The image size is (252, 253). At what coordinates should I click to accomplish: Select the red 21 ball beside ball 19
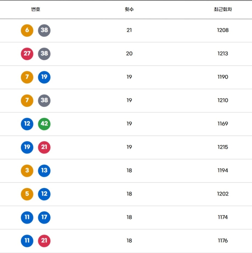(x=44, y=147)
